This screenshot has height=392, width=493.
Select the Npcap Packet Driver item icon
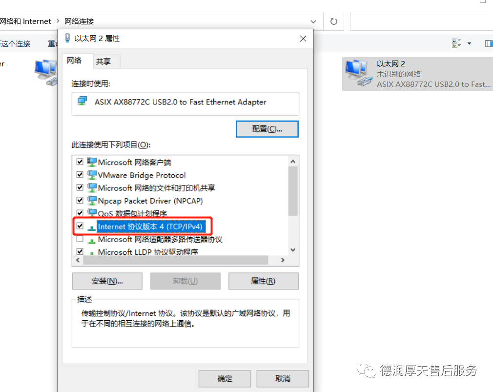pyautogui.click(x=92, y=201)
